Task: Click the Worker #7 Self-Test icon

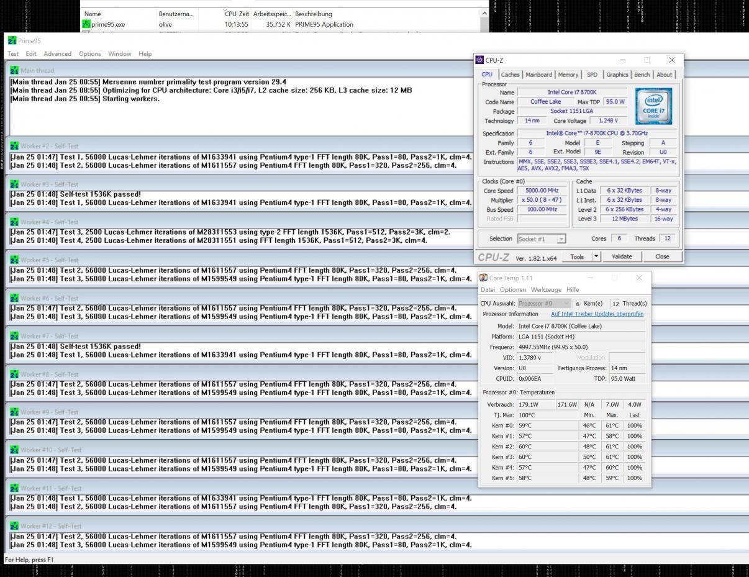Action: (14, 336)
